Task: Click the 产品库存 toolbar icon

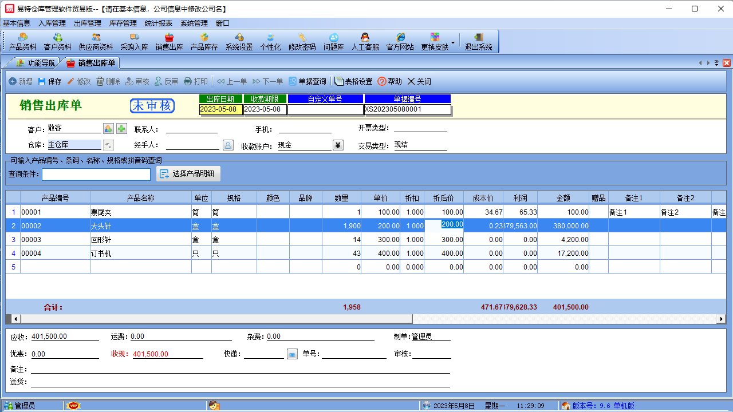Action: (204, 41)
